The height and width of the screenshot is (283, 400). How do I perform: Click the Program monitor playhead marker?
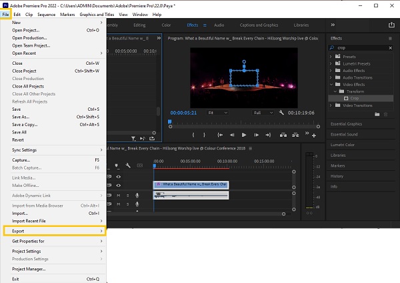169,121
